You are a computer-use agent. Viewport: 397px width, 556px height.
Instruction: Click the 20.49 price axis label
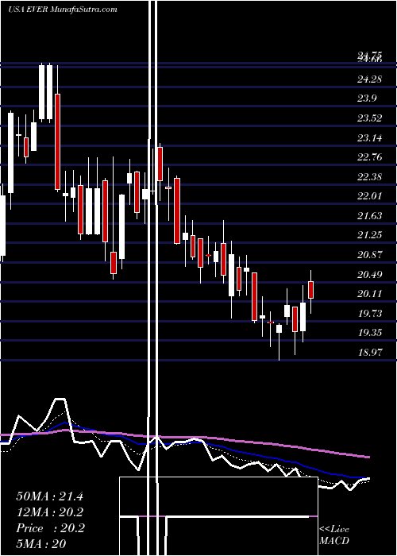(370, 275)
